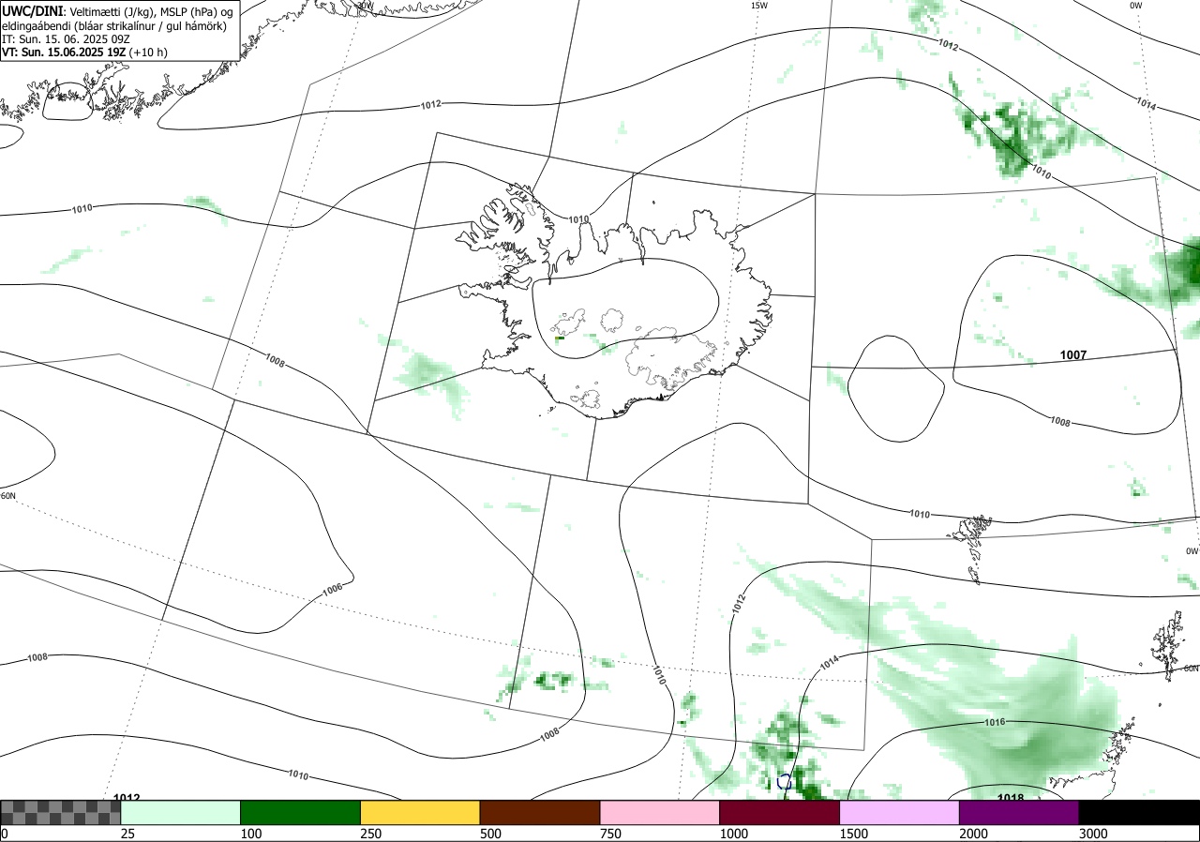This screenshot has width=1200, height=842.
Task: Pick the dark green 100–250 legend swatch
Action: pos(301,812)
